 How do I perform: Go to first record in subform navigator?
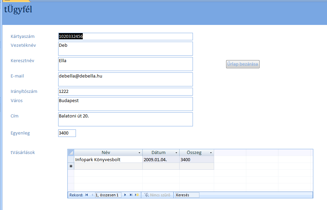coord(87,195)
